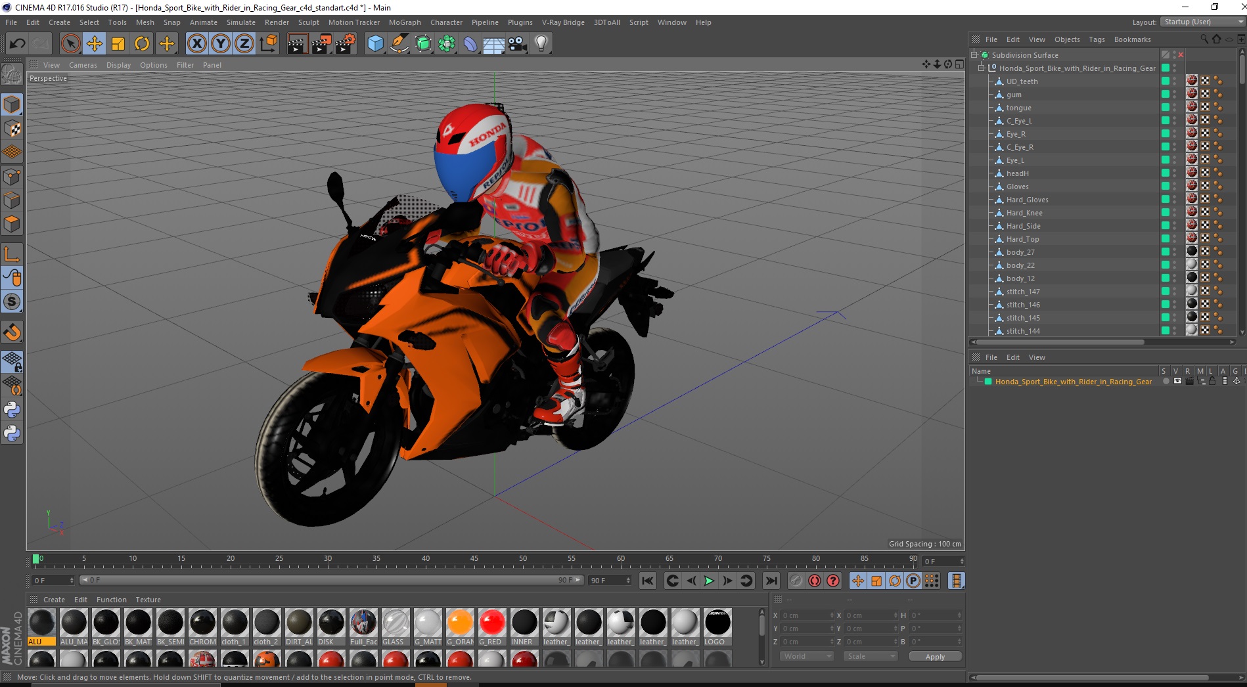Select the tongue object in tree

pos(1018,108)
